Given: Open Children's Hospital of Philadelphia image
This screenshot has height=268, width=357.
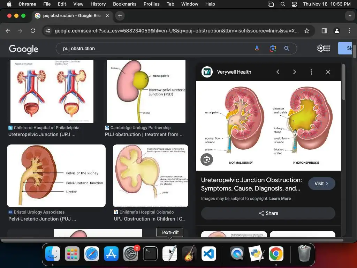Looking at the screenshot, I should [52, 91].
